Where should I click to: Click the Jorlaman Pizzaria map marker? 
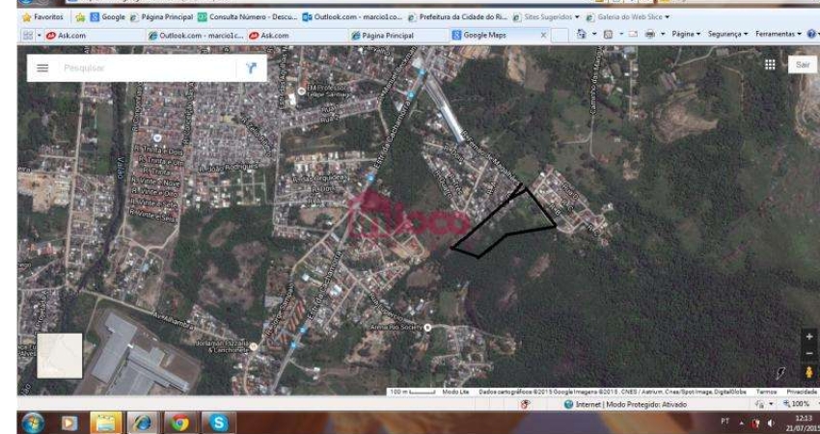pyautogui.click(x=254, y=346)
